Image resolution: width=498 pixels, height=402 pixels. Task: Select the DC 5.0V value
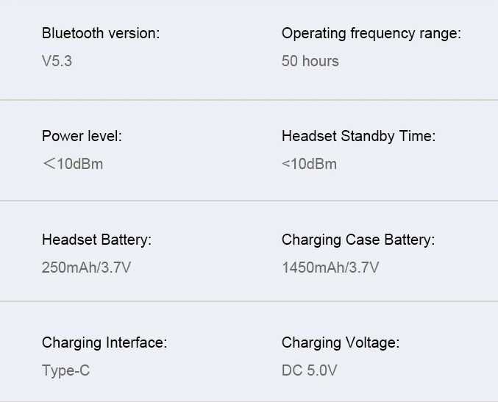310,370
